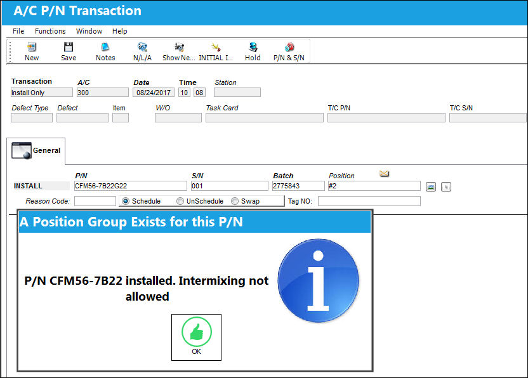528x378 pixels.
Task: Click the INITIAL I.. toolbar icon
Action: (216, 47)
